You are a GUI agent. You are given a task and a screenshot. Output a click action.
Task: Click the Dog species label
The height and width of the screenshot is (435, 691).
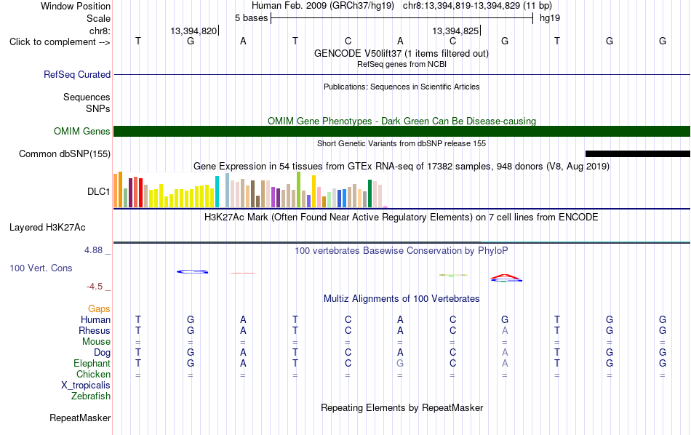(103, 352)
